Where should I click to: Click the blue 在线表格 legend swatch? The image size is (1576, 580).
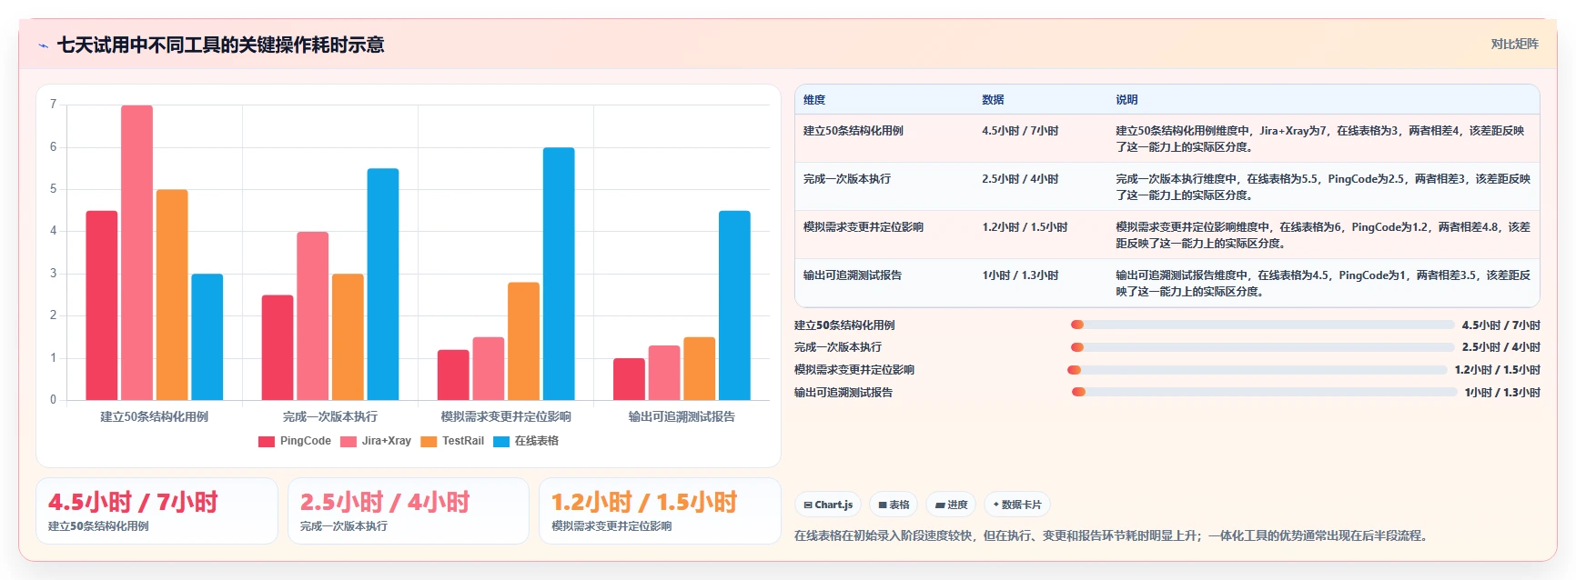pos(501,442)
